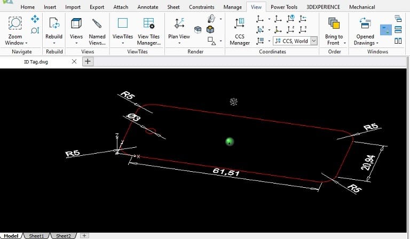Switch to the Insert ribbon tab

click(x=50, y=7)
